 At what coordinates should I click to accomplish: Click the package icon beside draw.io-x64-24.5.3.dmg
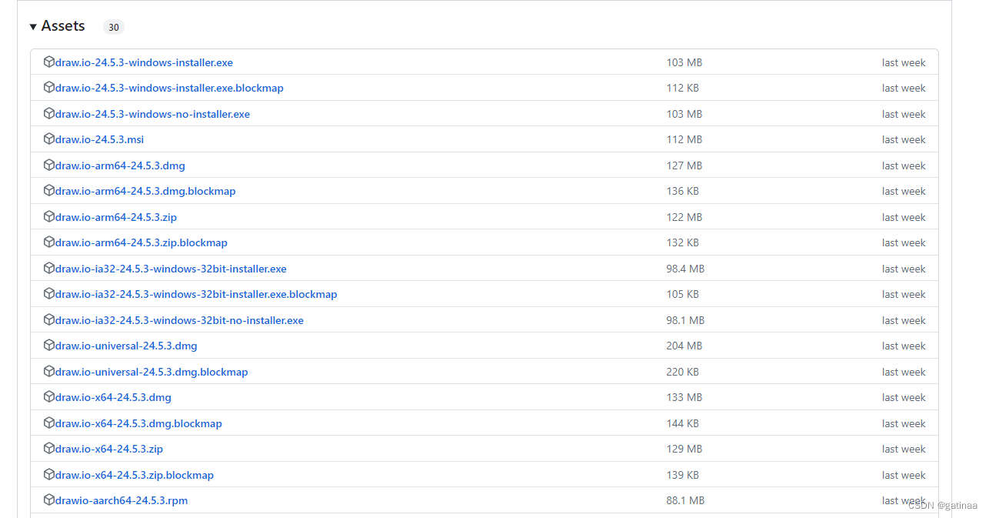[x=49, y=397]
